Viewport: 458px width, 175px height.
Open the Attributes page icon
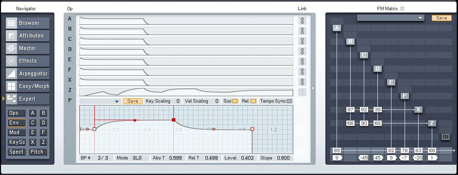coord(11,35)
